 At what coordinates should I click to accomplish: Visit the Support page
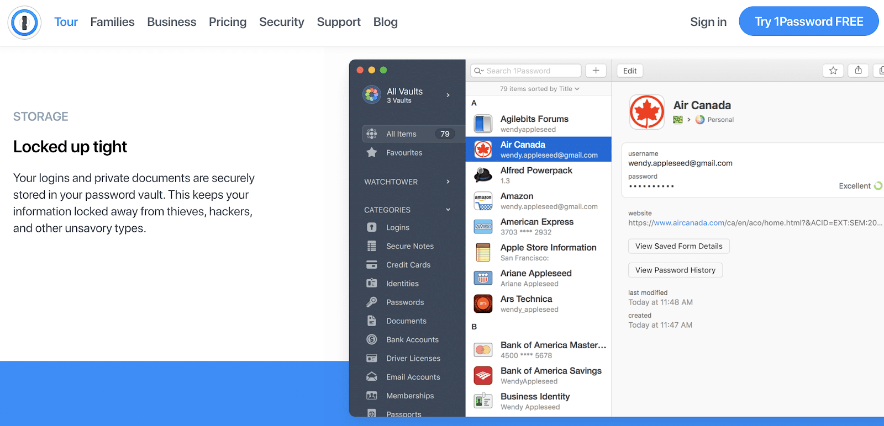(339, 22)
